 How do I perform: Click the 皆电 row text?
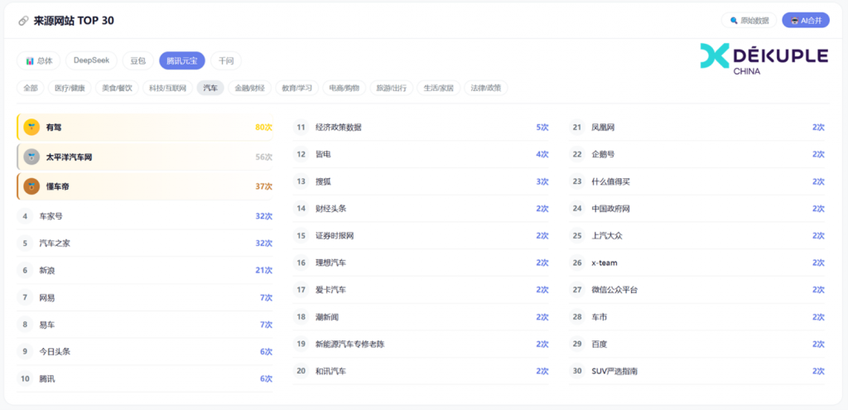coord(323,155)
